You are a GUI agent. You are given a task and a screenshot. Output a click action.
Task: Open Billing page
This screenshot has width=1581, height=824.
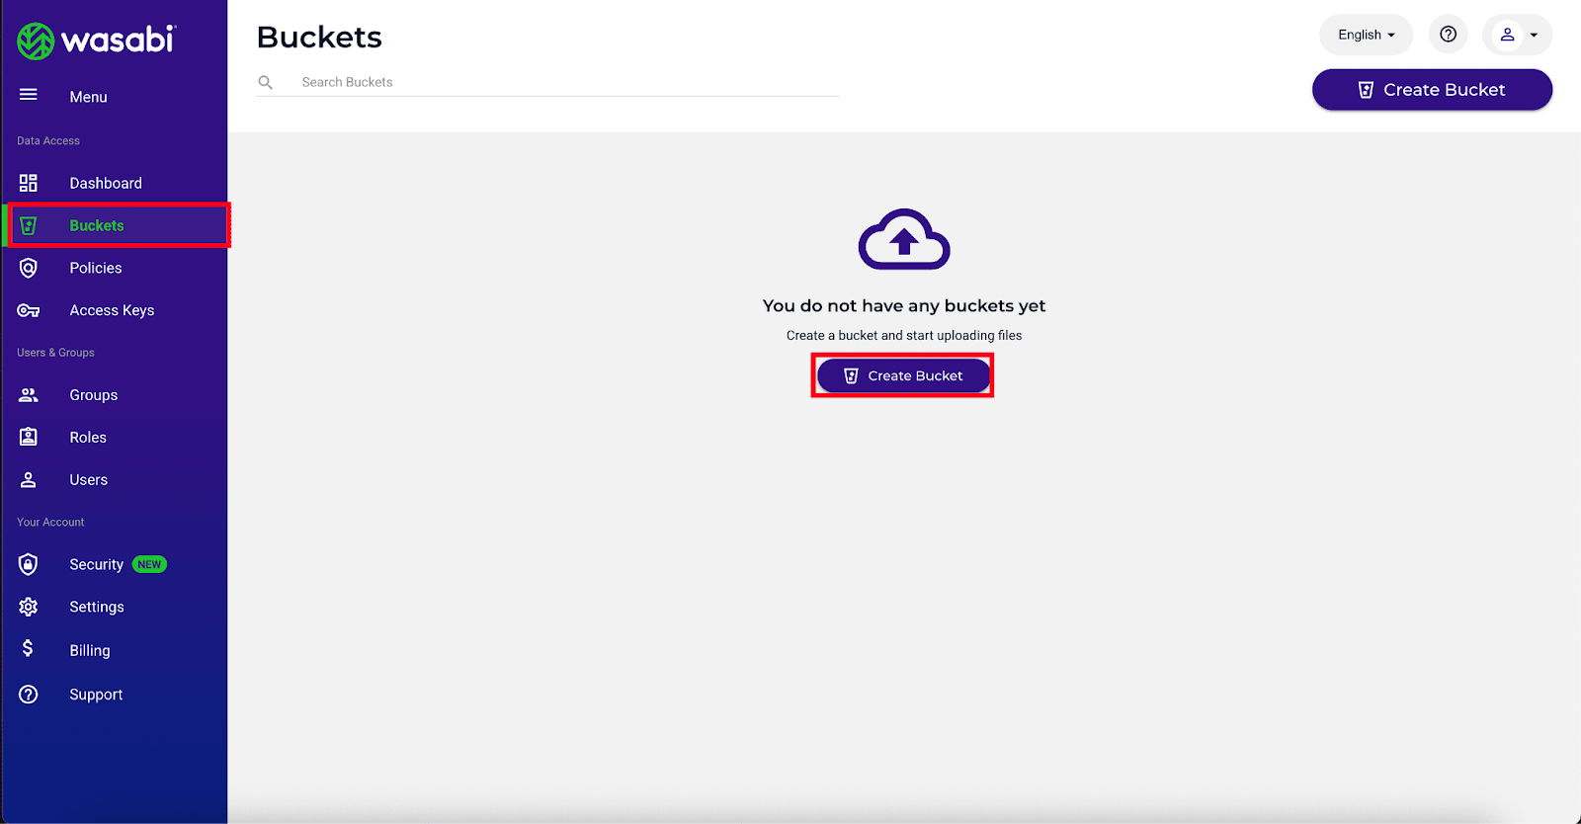click(x=90, y=650)
